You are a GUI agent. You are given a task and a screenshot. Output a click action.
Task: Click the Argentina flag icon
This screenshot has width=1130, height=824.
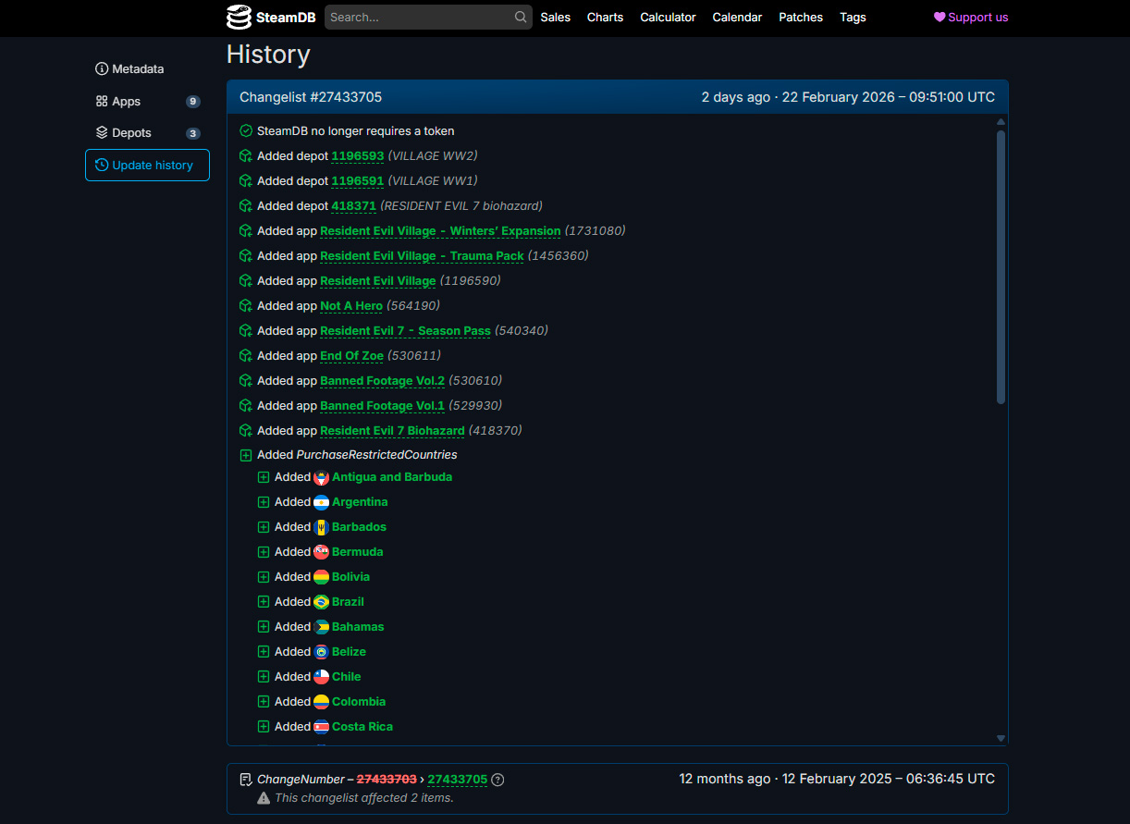click(x=321, y=502)
